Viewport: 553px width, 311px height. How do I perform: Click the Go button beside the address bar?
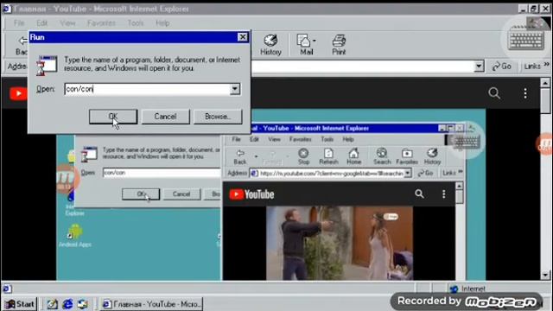coord(501,67)
